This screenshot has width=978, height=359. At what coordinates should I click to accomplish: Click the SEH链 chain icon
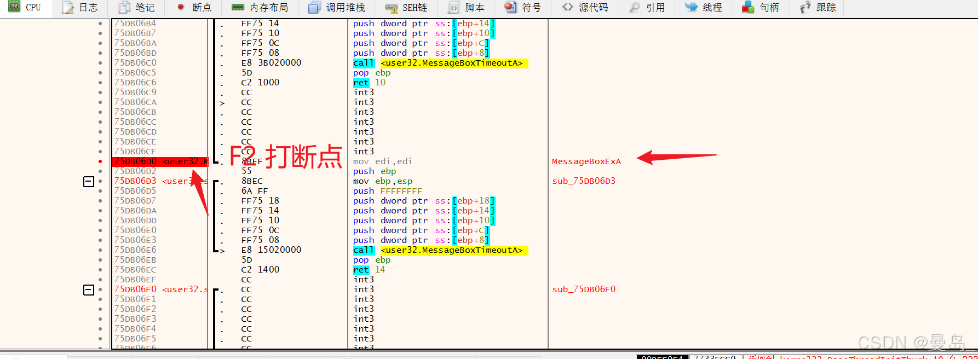392,8
